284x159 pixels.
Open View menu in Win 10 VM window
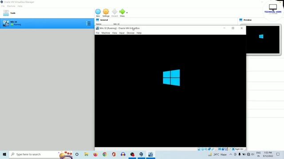[114, 33]
